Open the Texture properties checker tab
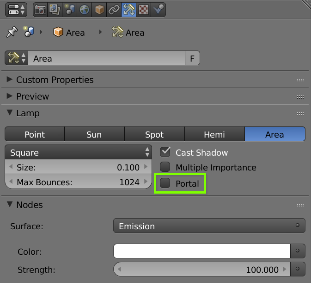The height and width of the screenshot is (283, 311). click(143, 10)
